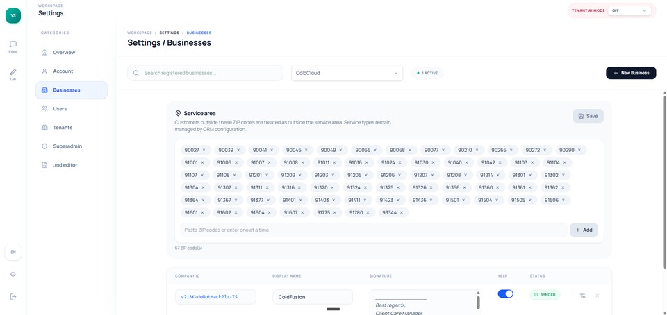Save the service area ZIP codes
667x315 pixels.
[x=588, y=116]
